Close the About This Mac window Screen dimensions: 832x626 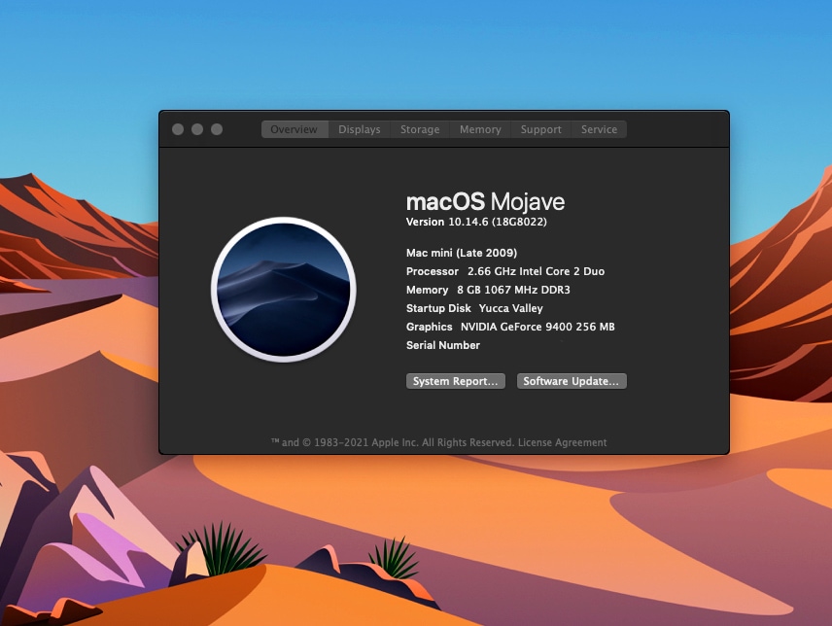pos(178,129)
